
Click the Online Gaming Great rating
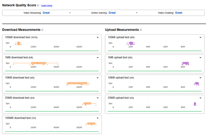coord(112,13)
